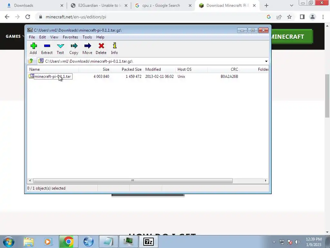Reload the minecraft.net page

[x=28, y=17]
